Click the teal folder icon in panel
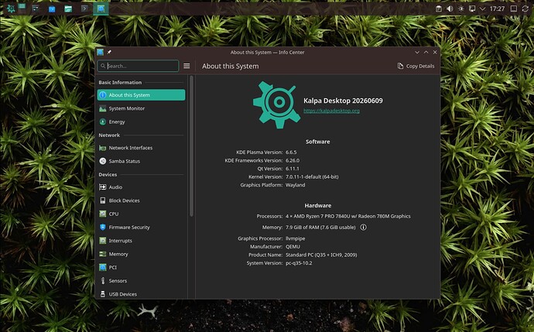This screenshot has width=534, height=332. pos(68,9)
